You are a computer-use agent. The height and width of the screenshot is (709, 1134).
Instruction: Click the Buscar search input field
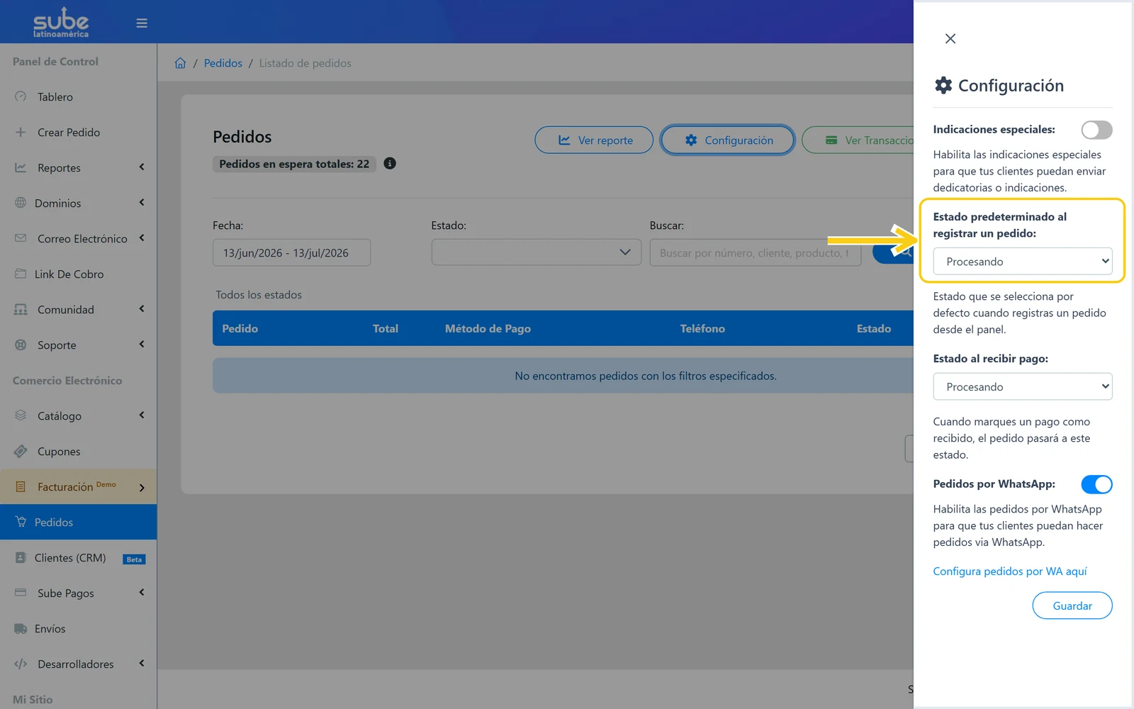click(756, 252)
